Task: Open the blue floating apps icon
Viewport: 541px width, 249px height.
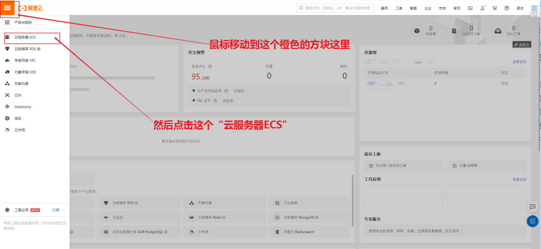Action: tap(532, 221)
